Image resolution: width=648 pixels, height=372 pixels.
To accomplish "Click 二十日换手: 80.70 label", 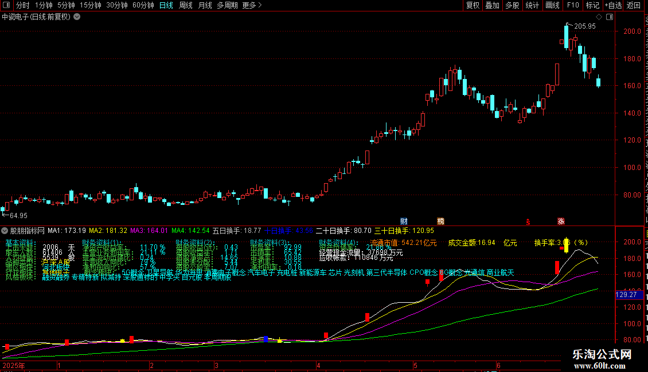I will (x=343, y=231).
